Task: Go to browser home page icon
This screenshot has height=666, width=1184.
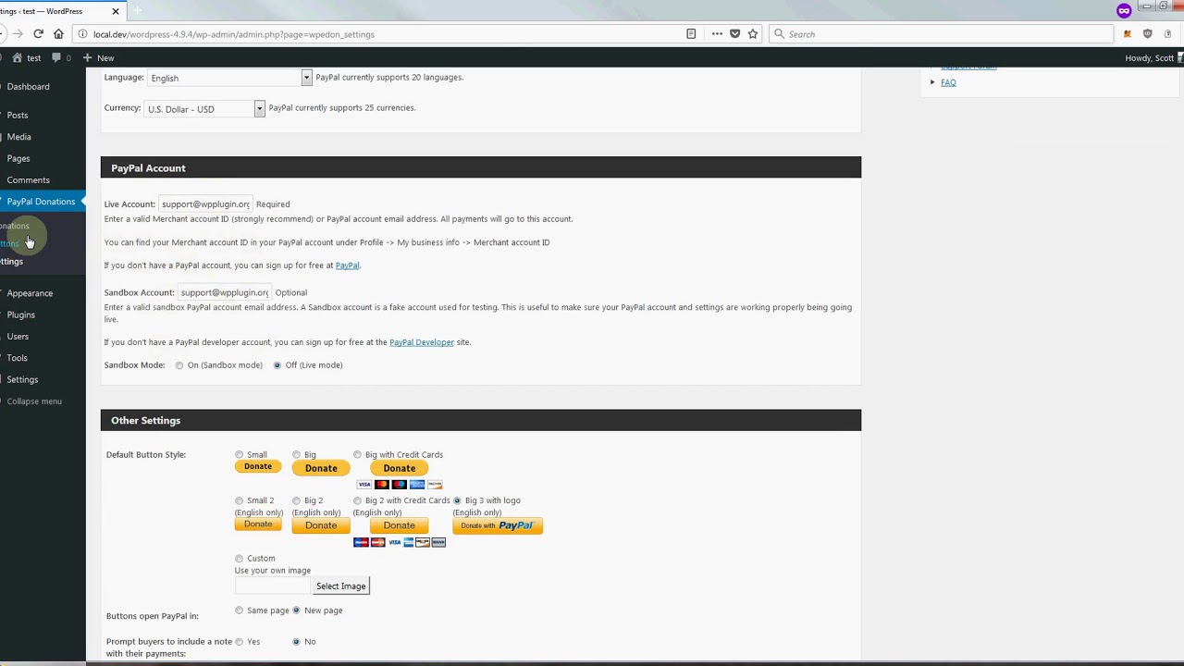Action: [x=58, y=34]
